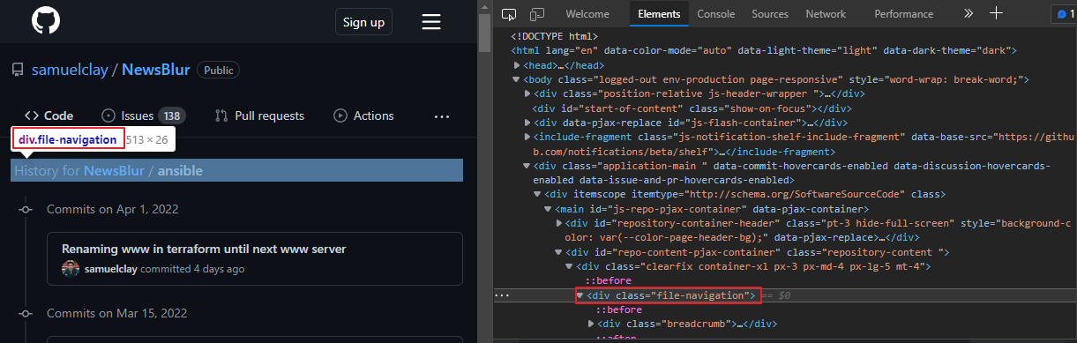Click samuelclay avatar in the commit
The image size is (1077, 343).
(x=71, y=269)
